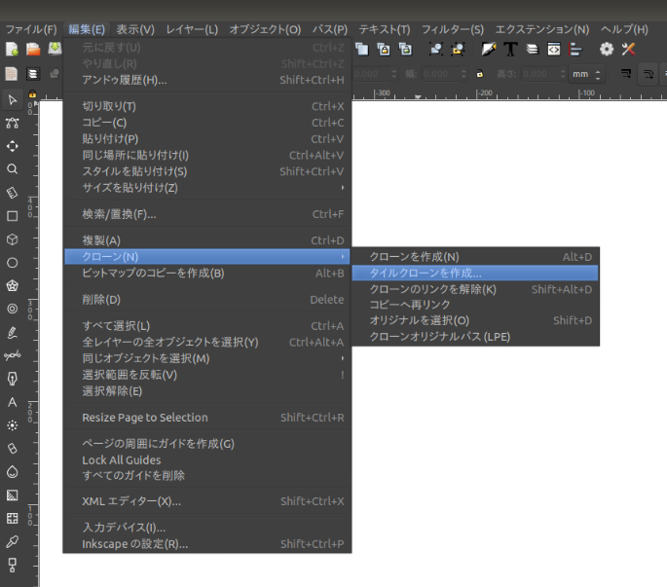Open document properties wrench icon
The image size is (667, 587).
[628, 49]
